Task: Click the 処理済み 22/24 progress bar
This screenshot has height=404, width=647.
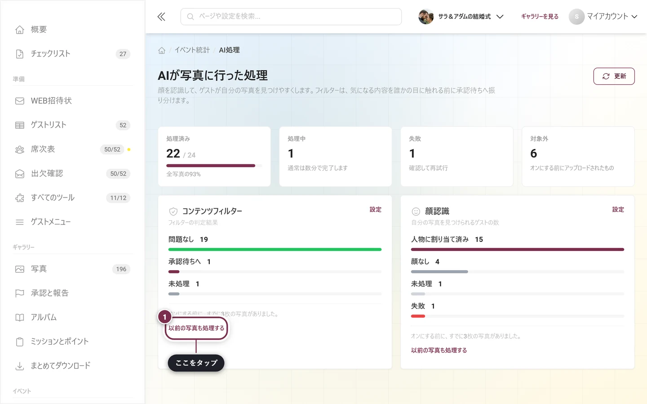Action: [214, 166]
